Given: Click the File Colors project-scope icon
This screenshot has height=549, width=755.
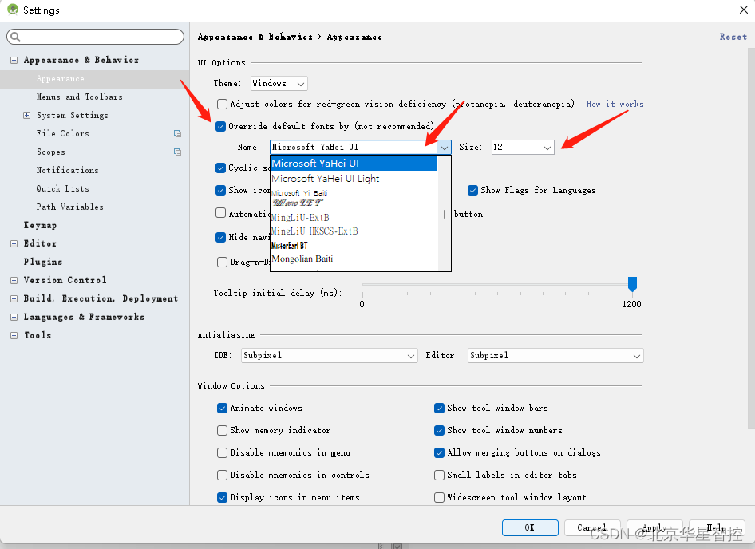Looking at the screenshot, I should pyautogui.click(x=177, y=133).
